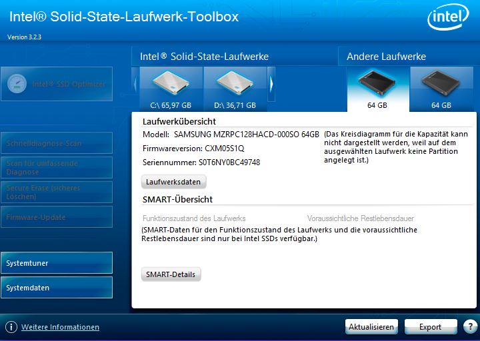Click the Export button
Viewport: 480px width, 341px height.
[x=431, y=327]
